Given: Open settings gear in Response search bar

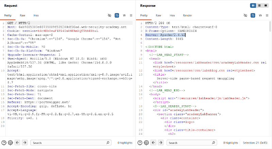Looking at the screenshot, I should coord(147,143).
